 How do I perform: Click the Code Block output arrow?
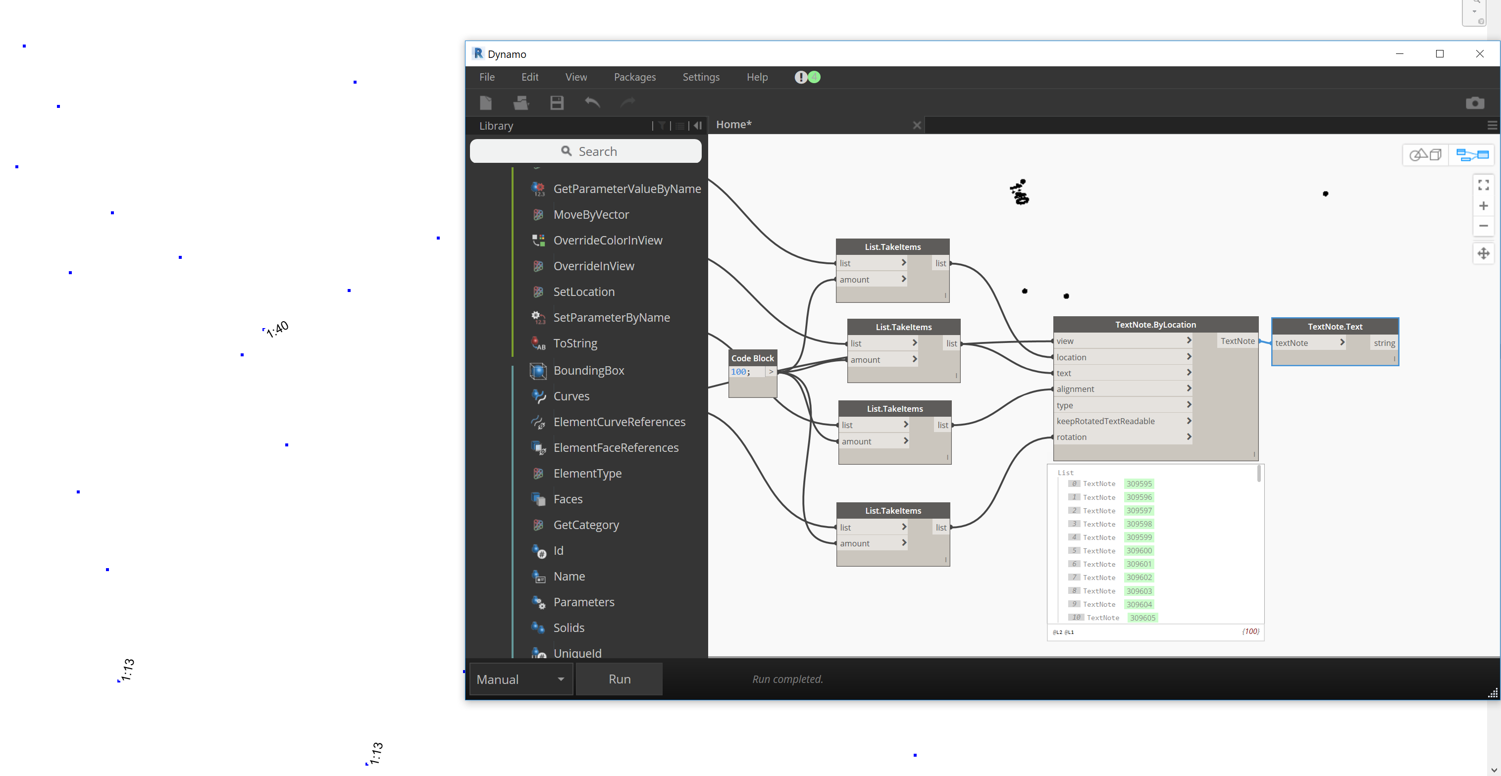point(771,372)
